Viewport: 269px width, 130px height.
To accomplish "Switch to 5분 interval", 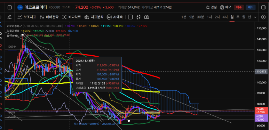I will (192, 17).
